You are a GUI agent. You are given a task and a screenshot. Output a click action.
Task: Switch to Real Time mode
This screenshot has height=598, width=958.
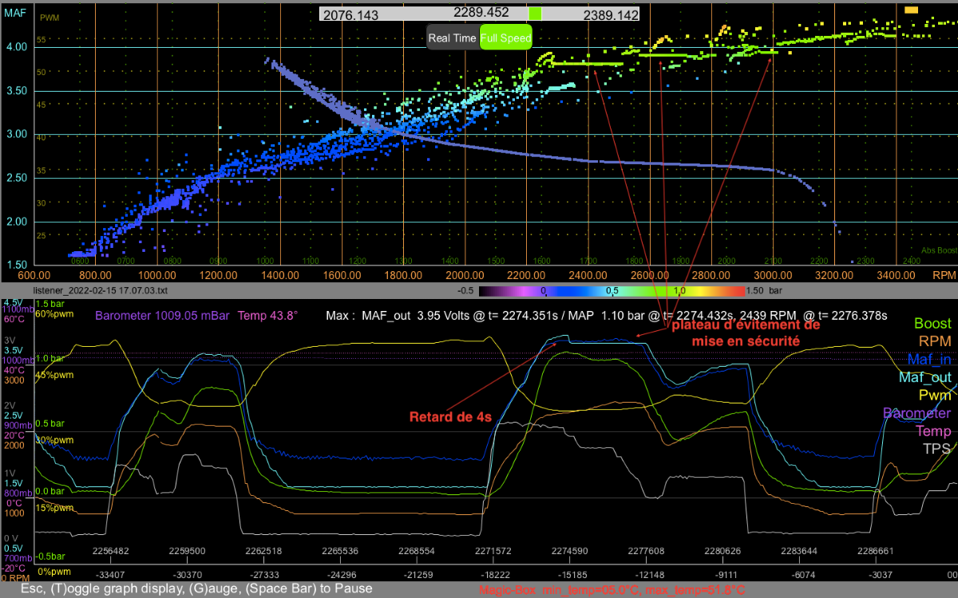(x=453, y=37)
